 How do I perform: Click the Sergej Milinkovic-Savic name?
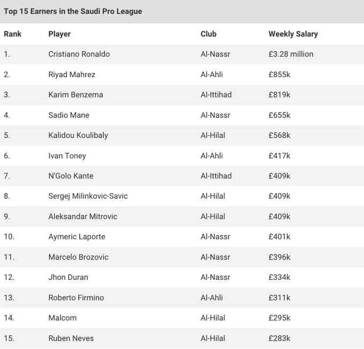click(x=88, y=196)
